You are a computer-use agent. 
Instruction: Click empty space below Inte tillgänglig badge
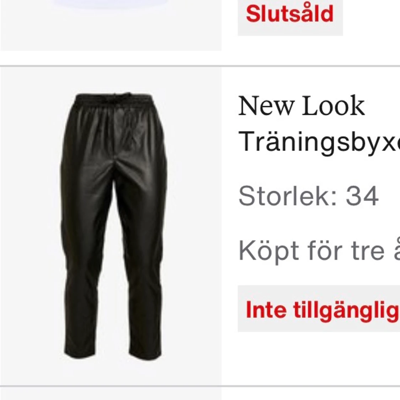click(x=319, y=358)
